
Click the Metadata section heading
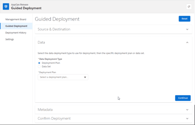pyautogui.click(x=45, y=110)
